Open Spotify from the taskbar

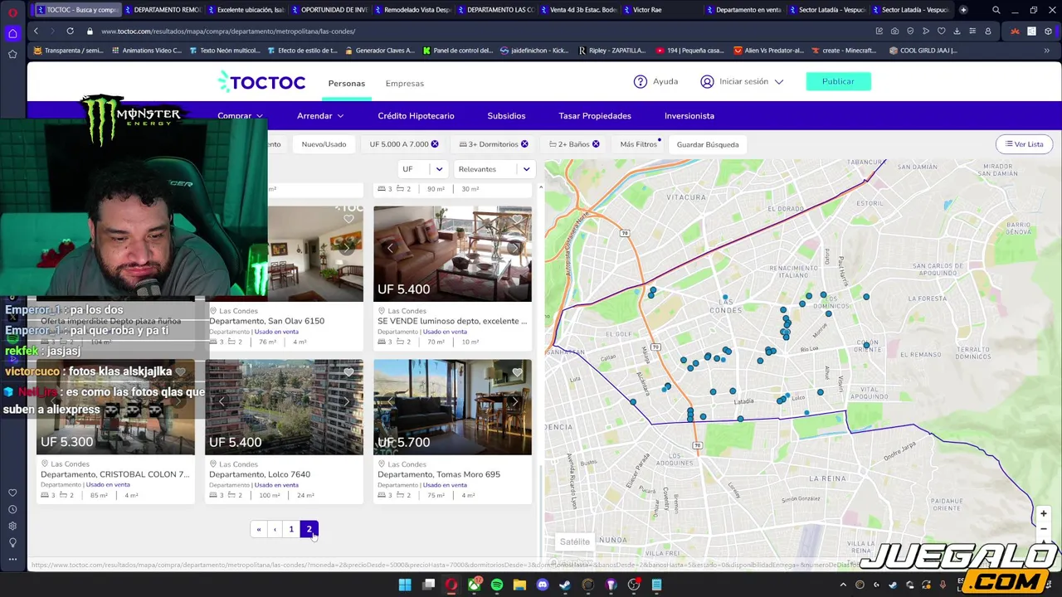(x=497, y=585)
